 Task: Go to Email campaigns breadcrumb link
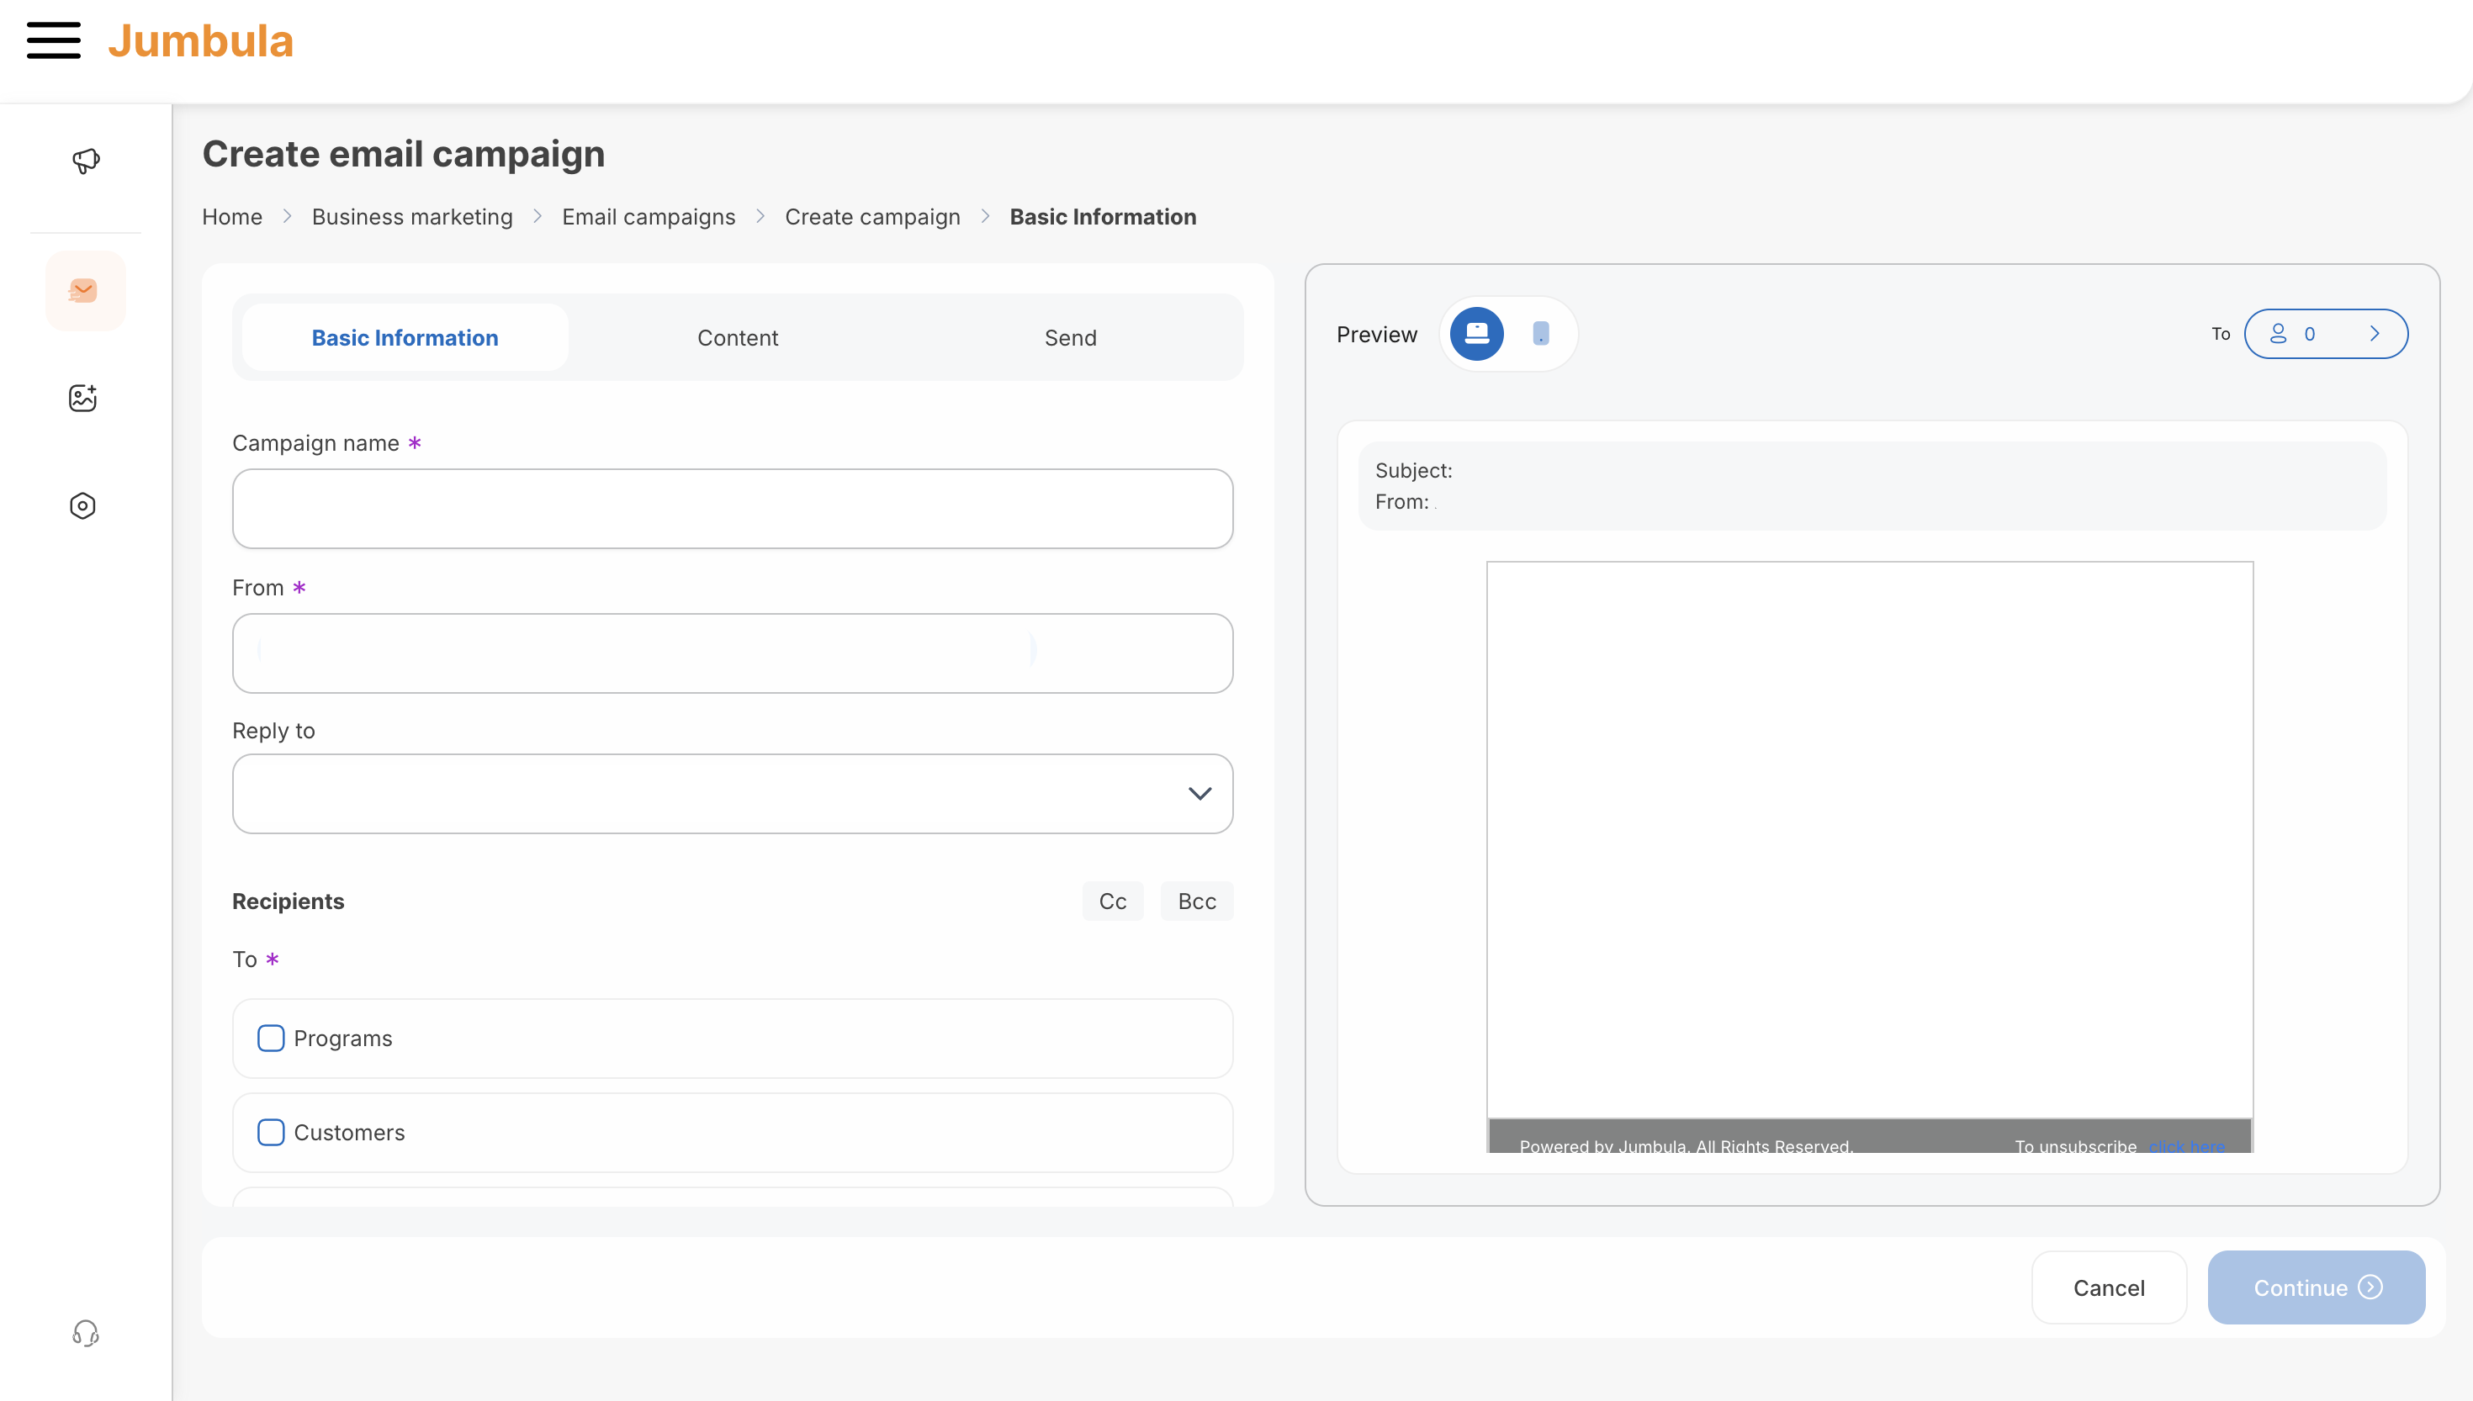(x=649, y=218)
